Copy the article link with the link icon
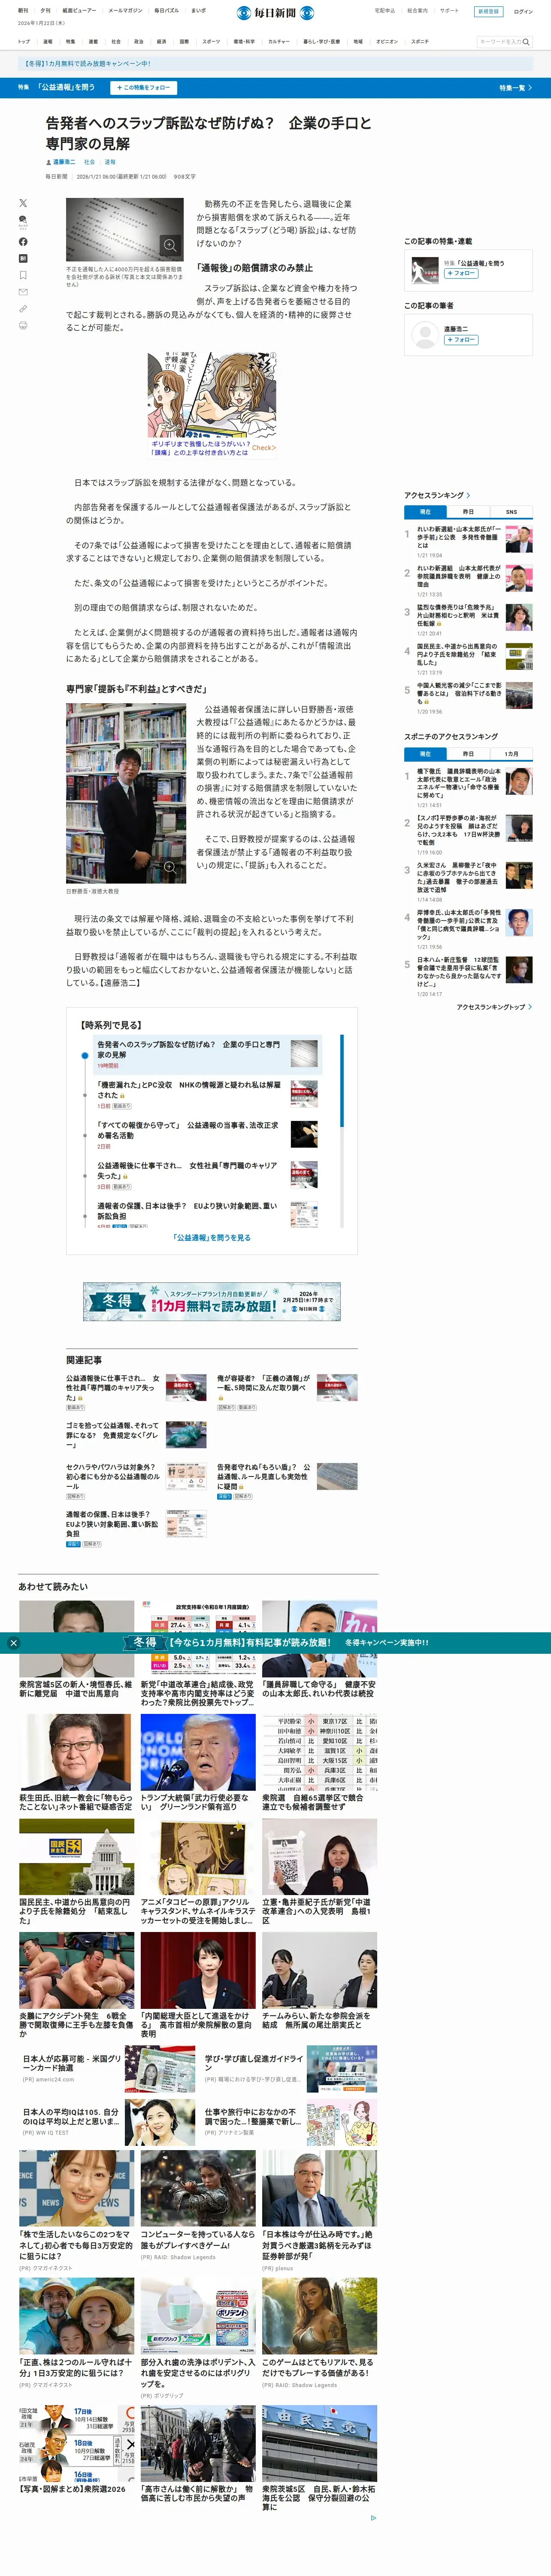551x2576 pixels. [23, 309]
